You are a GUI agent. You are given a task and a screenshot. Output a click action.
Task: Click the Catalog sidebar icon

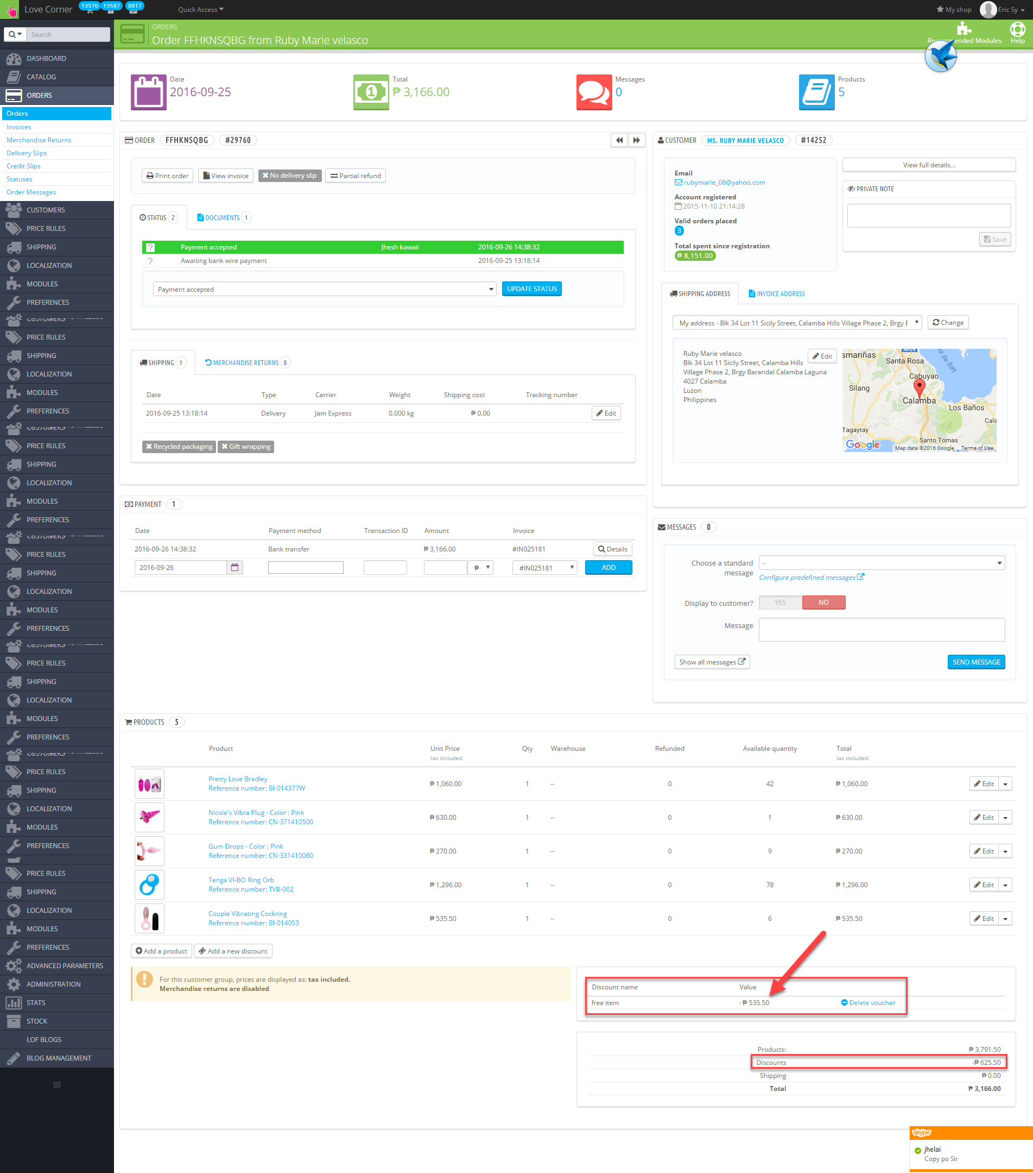click(x=14, y=77)
